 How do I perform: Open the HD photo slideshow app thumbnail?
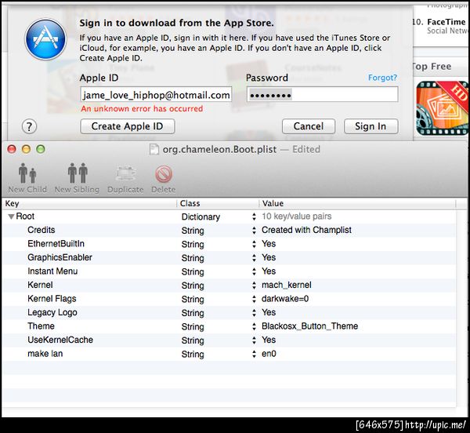coord(443,108)
